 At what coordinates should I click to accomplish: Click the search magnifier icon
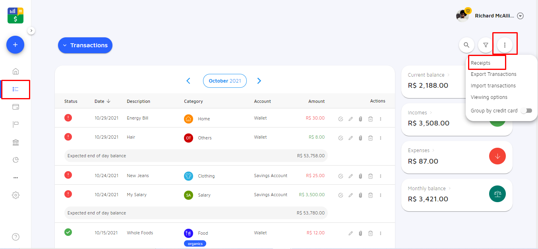466,45
